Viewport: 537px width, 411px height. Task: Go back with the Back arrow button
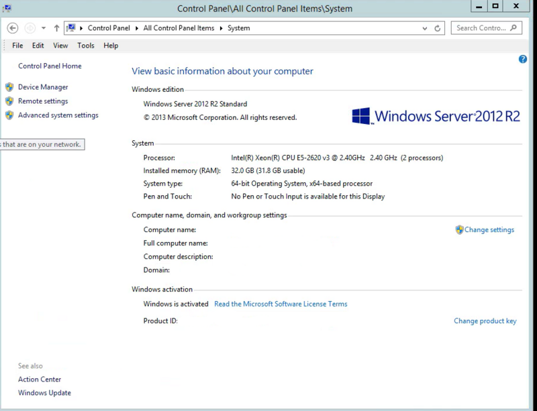coord(13,28)
